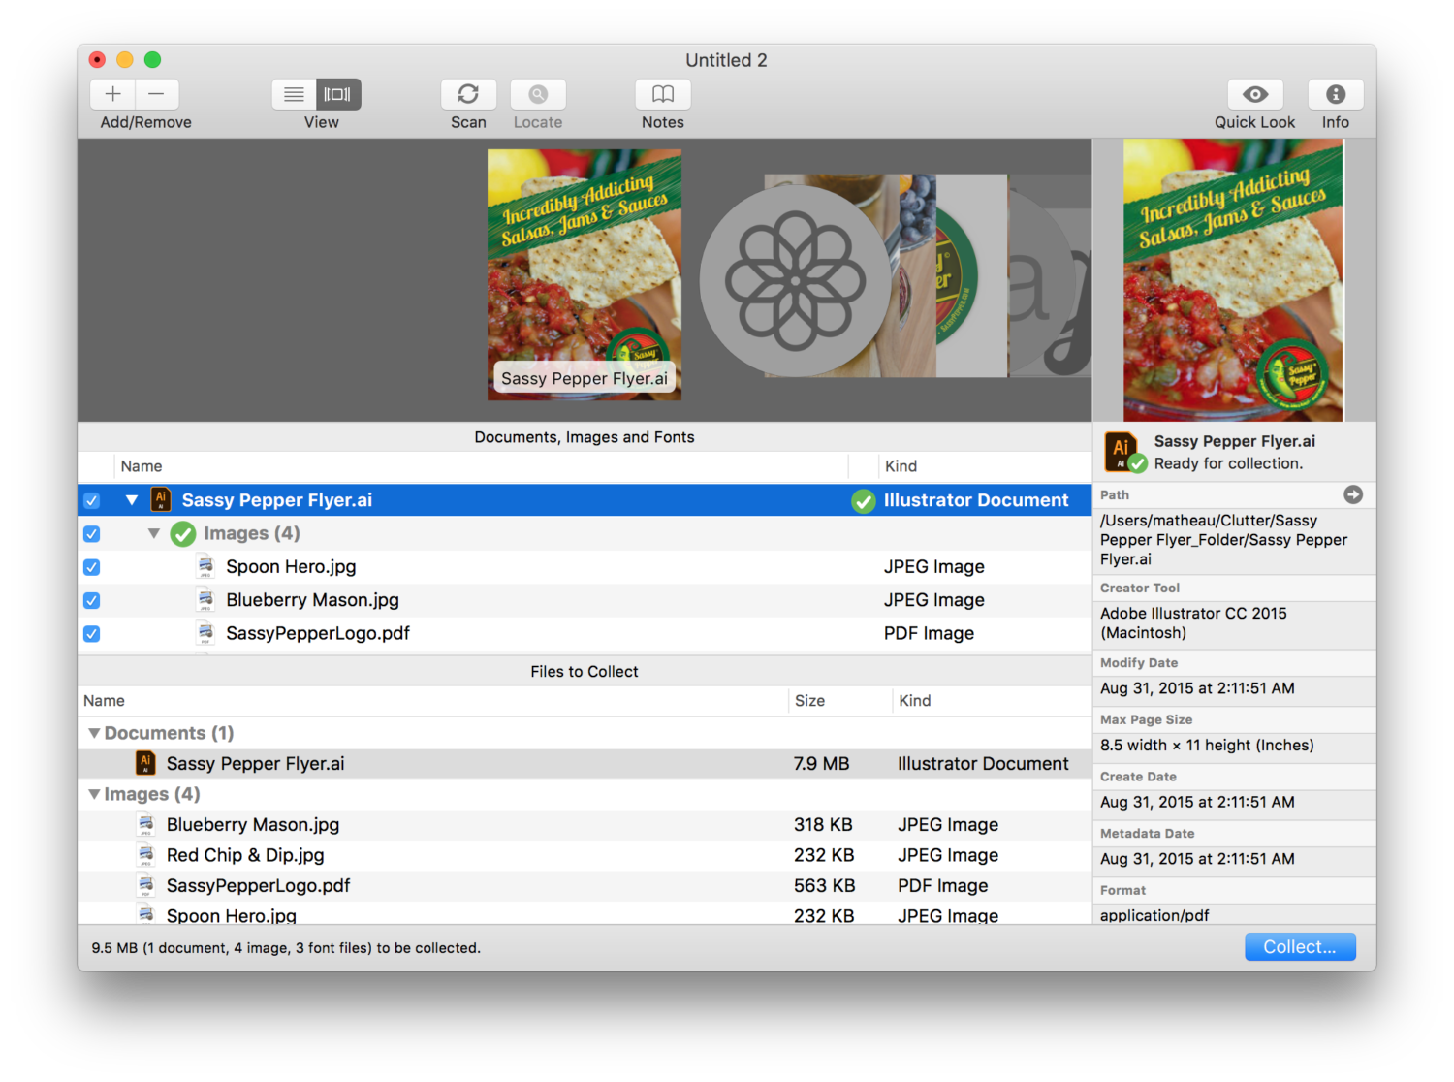Click the Create Date value in info panel
The image size is (1454, 1082).
pos(1197,802)
